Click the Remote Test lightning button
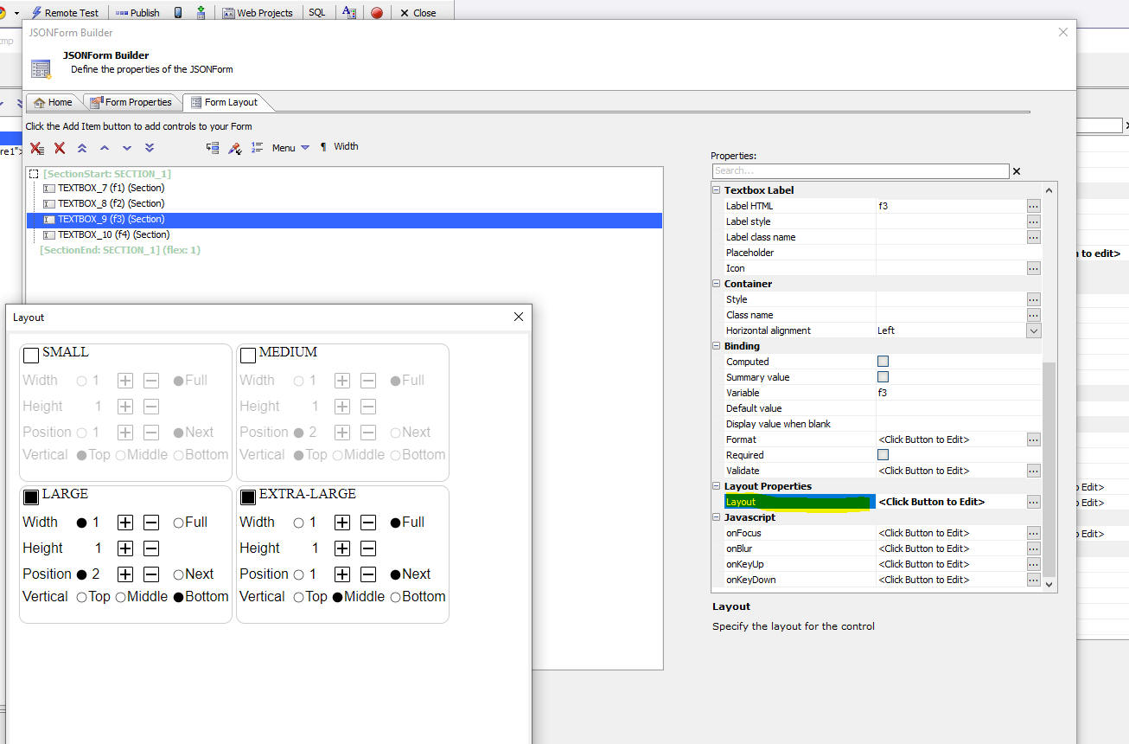The height and width of the screenshot is (744, 1129). [x=65, y=13]
